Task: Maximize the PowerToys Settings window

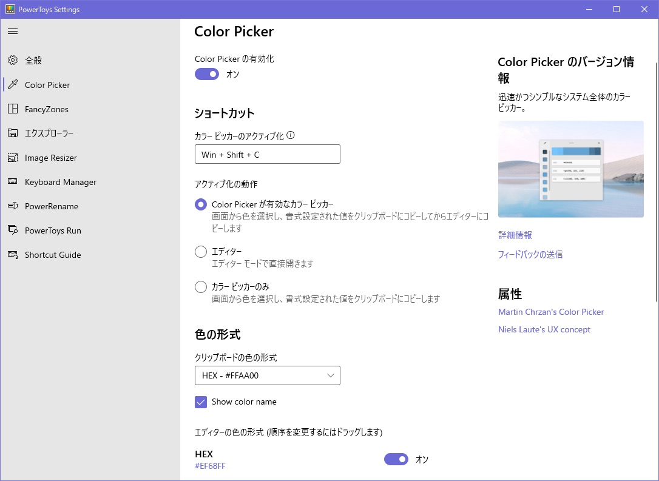Action: [617, 9]
